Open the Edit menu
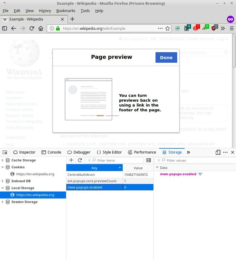Image resolution: width=236 pixels, height=260 pixels. [x=17, y=11]
